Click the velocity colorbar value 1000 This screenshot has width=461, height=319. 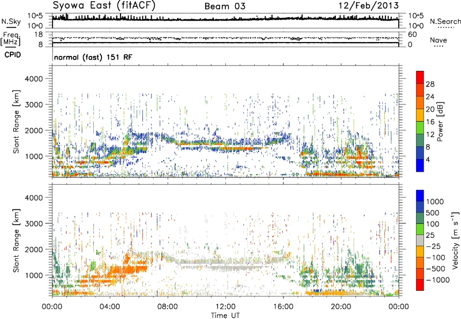click(x=435, y=202)
